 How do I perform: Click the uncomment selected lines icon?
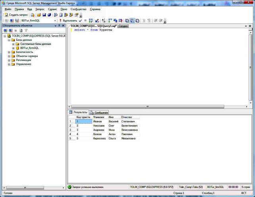(149, 21)
